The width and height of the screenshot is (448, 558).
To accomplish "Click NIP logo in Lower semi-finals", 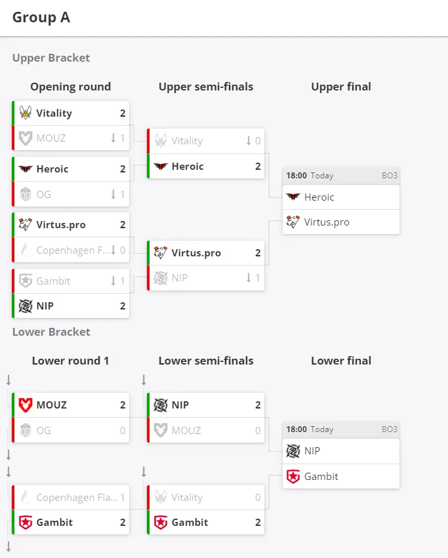I will coord(161,405).
